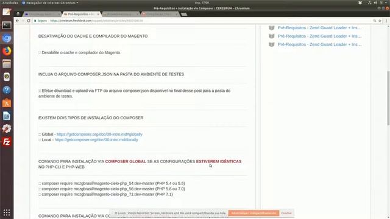Open the Global getcomposer.org globally link
The width and height of the screenshot is (390, 219).
coord(99,134)
